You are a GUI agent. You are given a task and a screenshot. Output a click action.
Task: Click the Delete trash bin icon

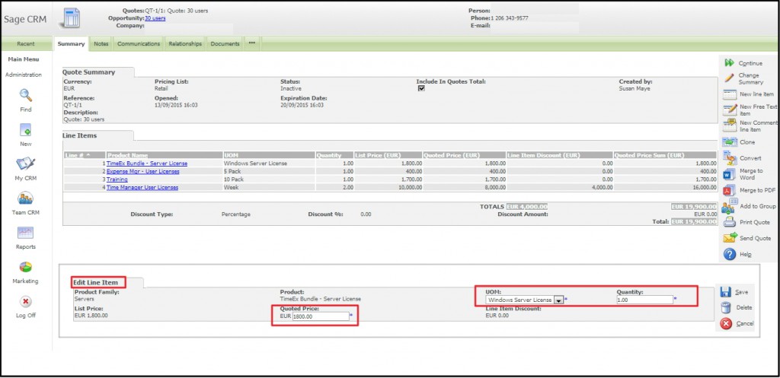coord(726,307)
